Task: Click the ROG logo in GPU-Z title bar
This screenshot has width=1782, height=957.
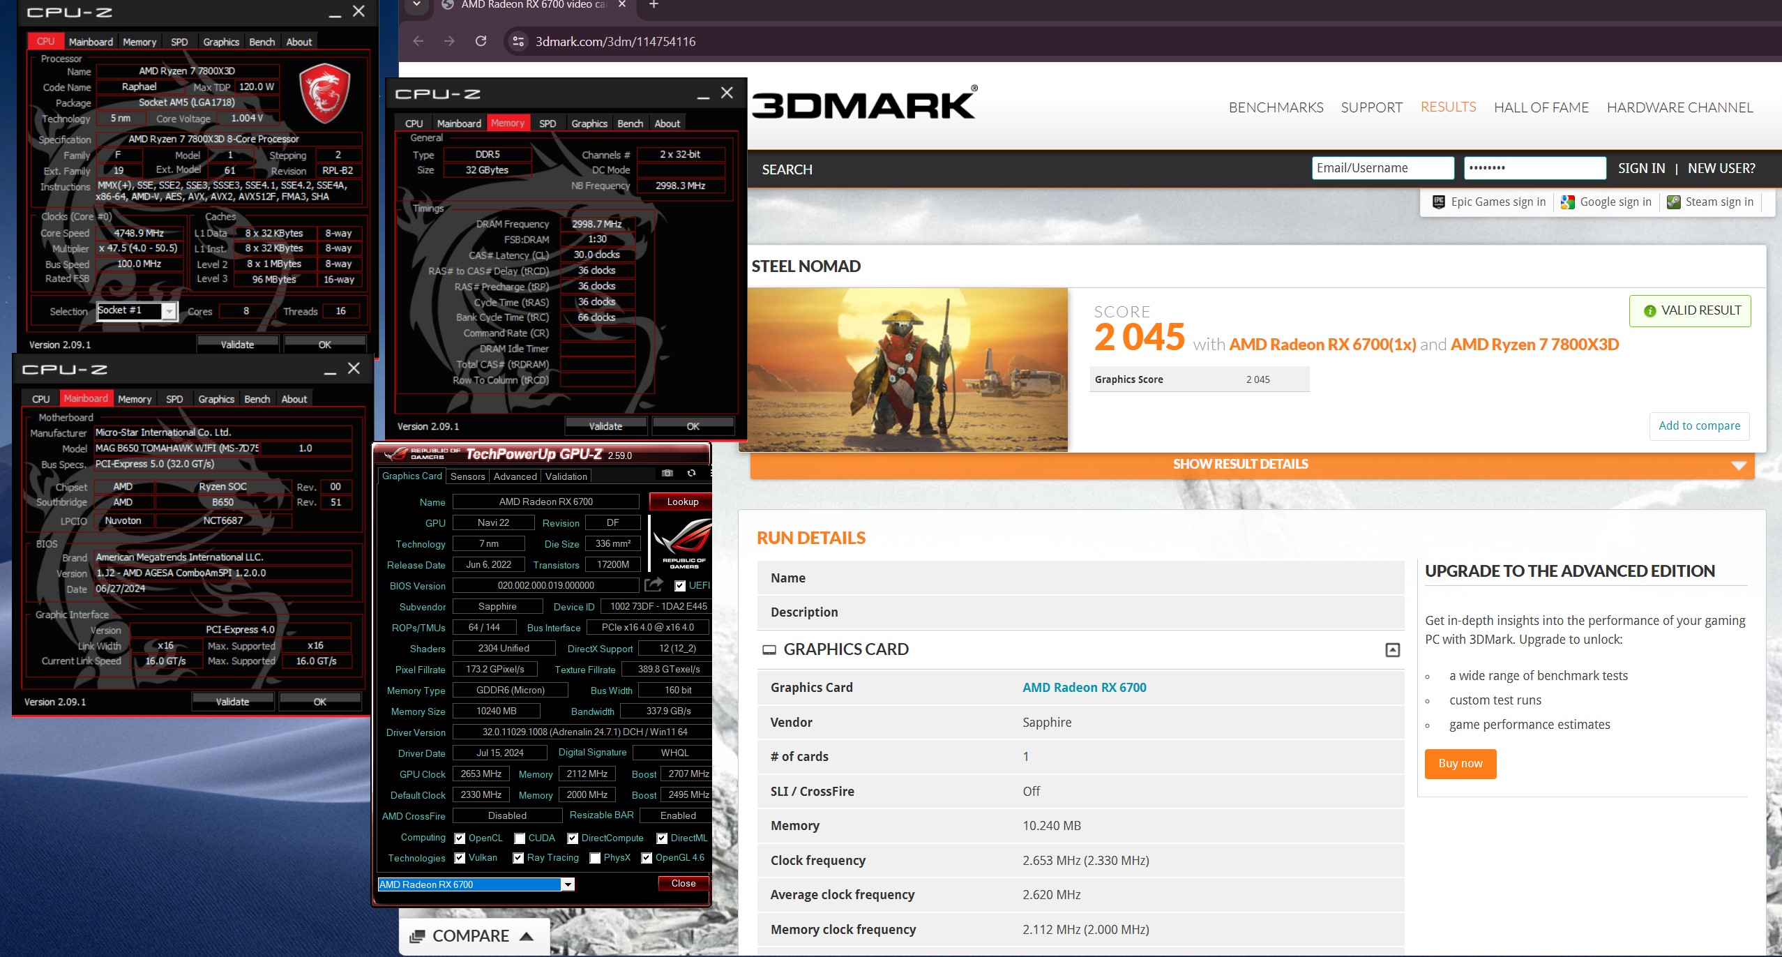Action: [x=396, y=454]
